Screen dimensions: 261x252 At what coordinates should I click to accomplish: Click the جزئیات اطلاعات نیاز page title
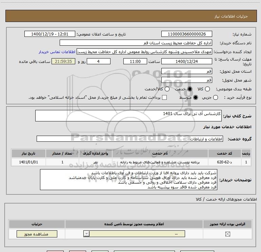click(231, 16)
